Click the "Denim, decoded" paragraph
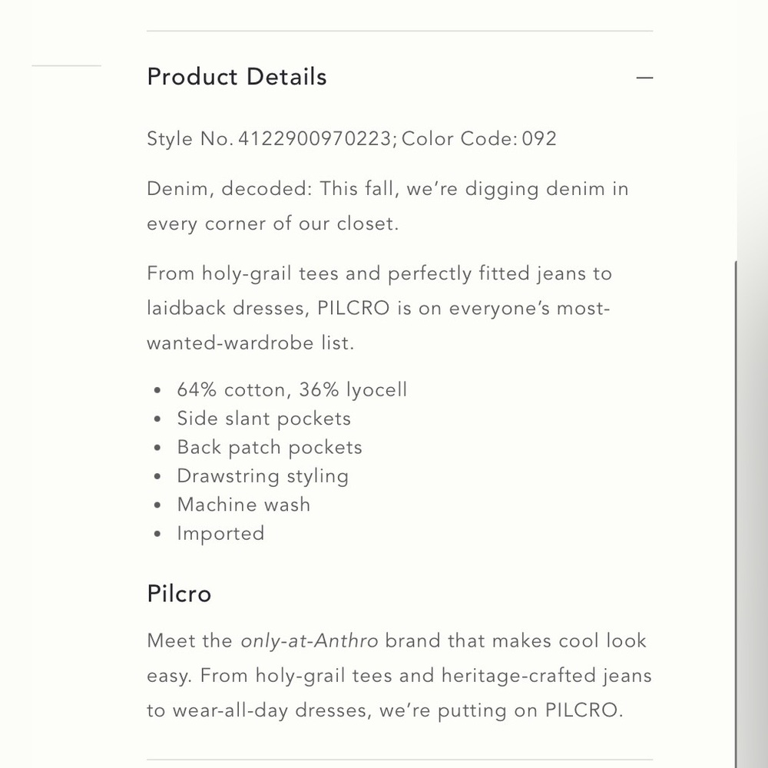 (387, 206)
